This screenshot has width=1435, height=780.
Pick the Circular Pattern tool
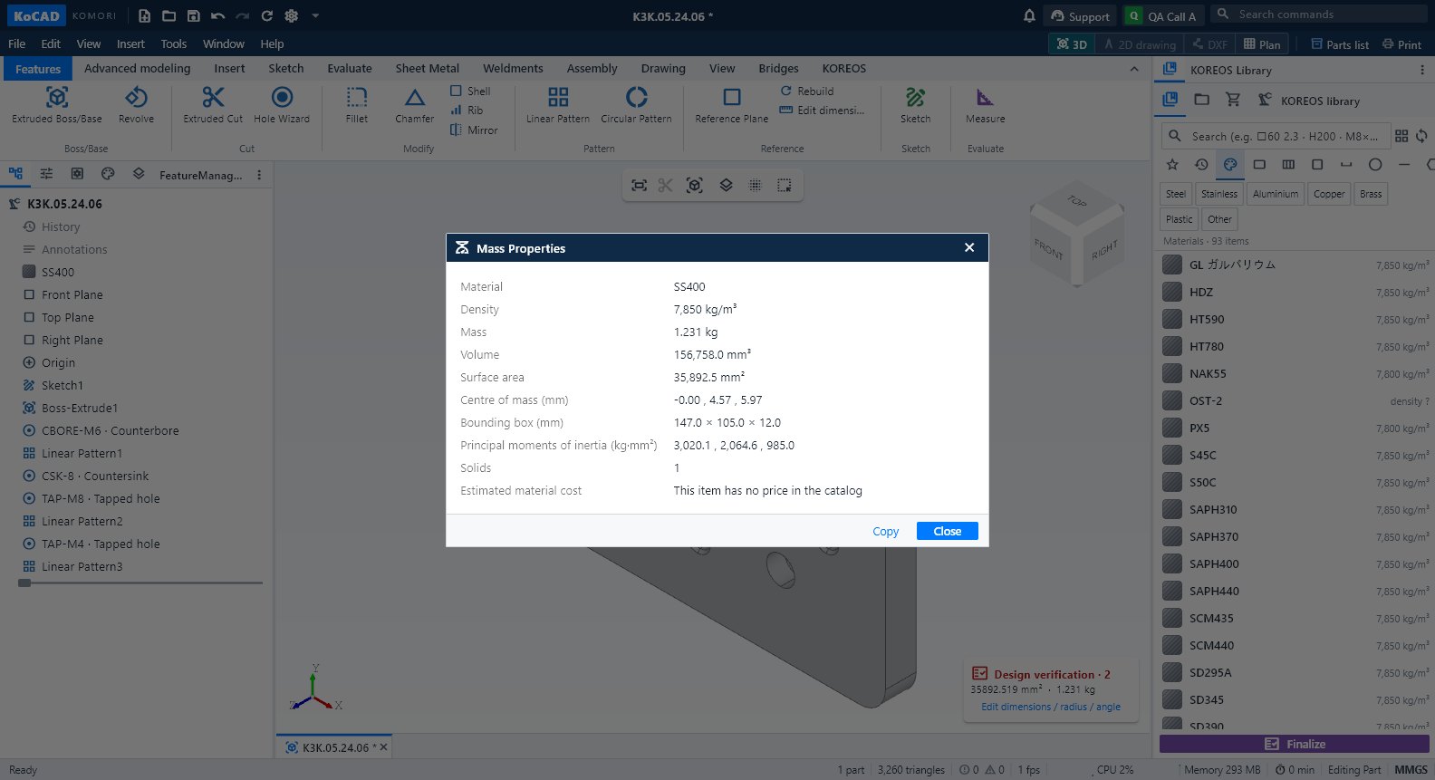(x=637, y=104)
